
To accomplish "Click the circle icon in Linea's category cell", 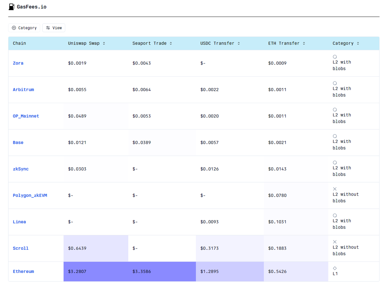I will coord(335,215).
